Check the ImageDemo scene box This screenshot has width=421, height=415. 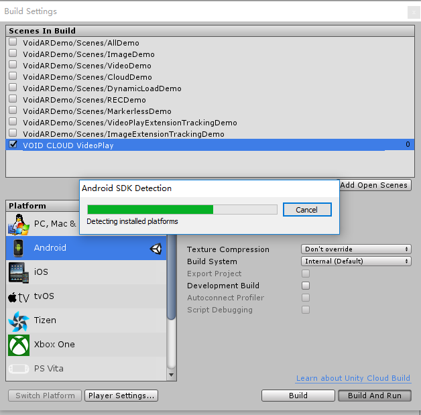pos(13,53)
